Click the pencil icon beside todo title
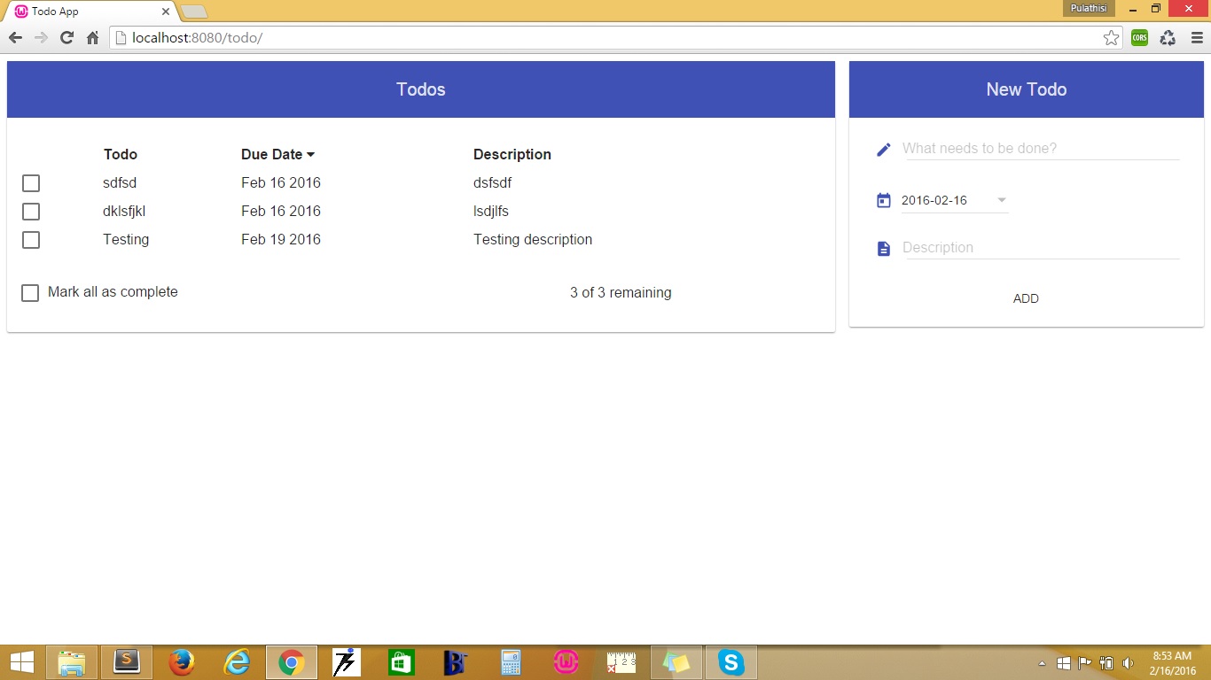 coord(883,150)
